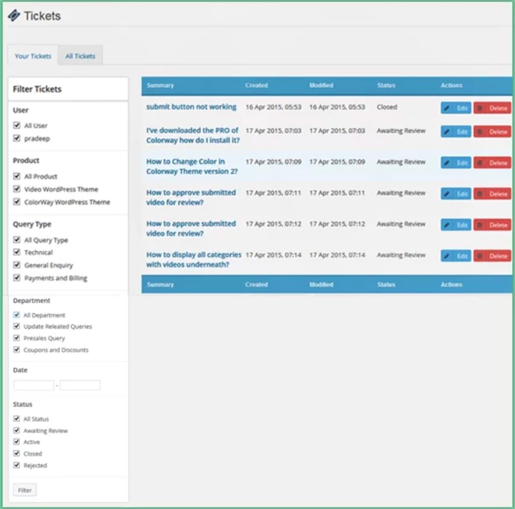Click Delete trash icon for 'How to Change Color' ticket
515x509 pixels.
tap(480, 163)
